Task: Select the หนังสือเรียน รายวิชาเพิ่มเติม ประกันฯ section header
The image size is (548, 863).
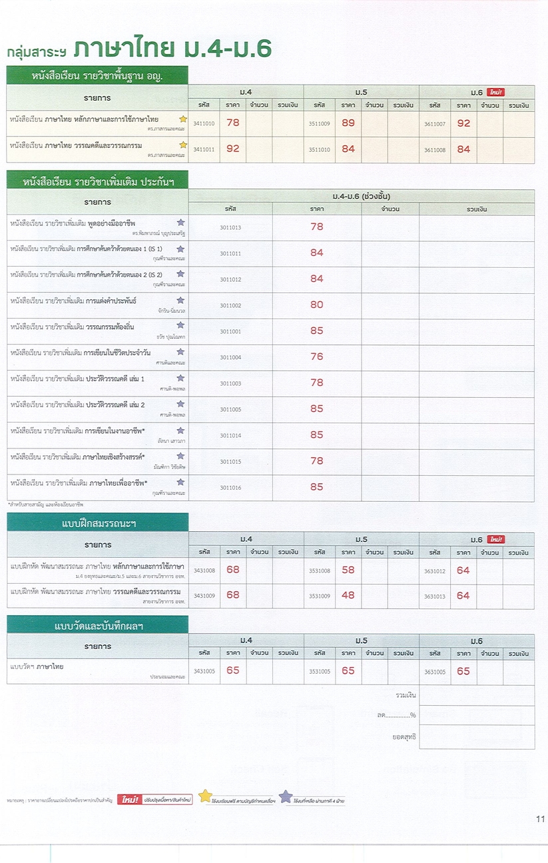Action: [x=97, y=181]
